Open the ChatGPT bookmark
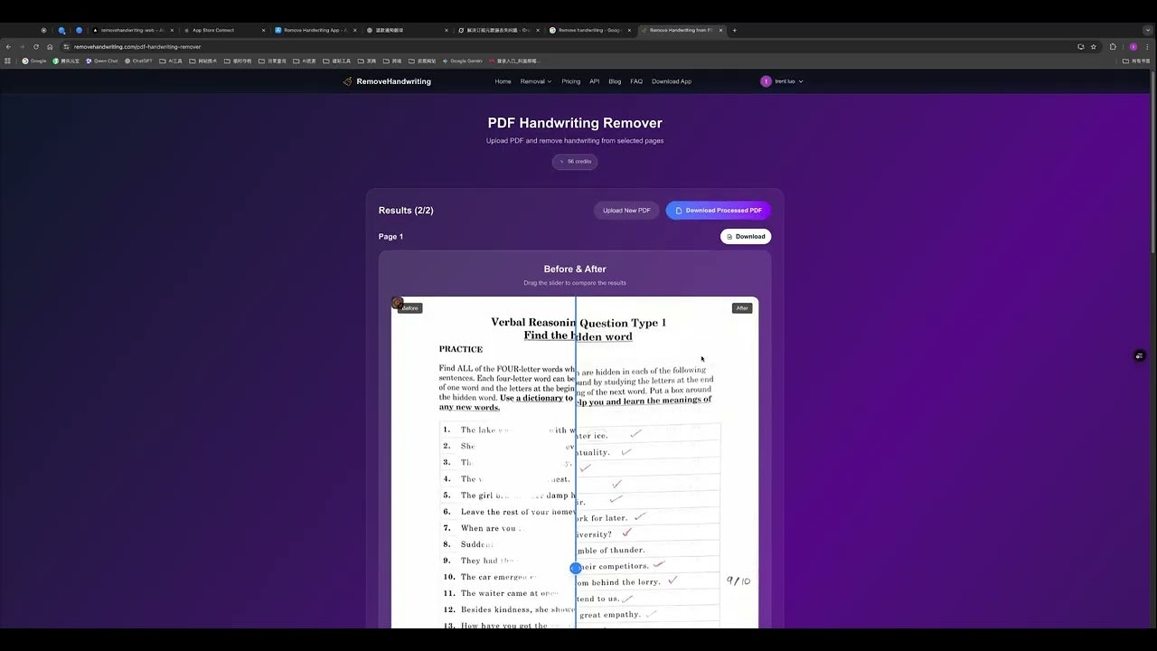 137,61
